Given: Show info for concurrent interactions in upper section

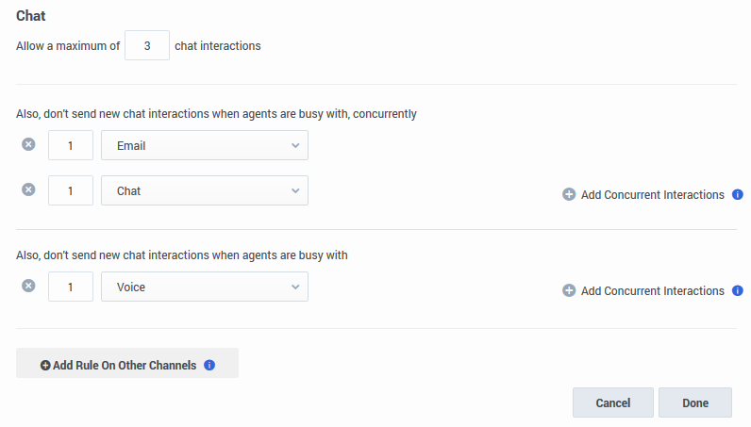Looking at the screenshot, I should click(738, 195).
